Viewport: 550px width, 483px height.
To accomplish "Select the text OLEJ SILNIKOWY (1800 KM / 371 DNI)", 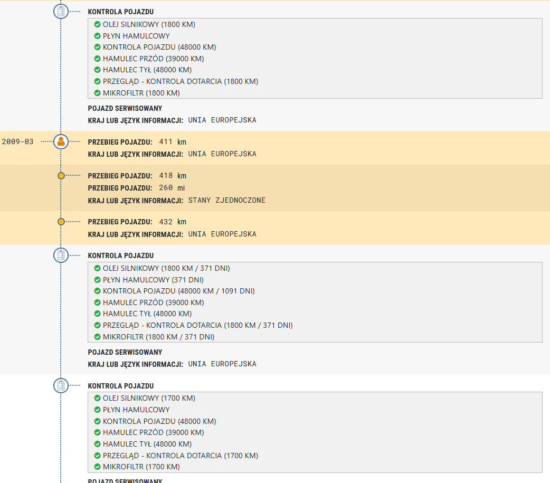I will click(x=166, y=268).
